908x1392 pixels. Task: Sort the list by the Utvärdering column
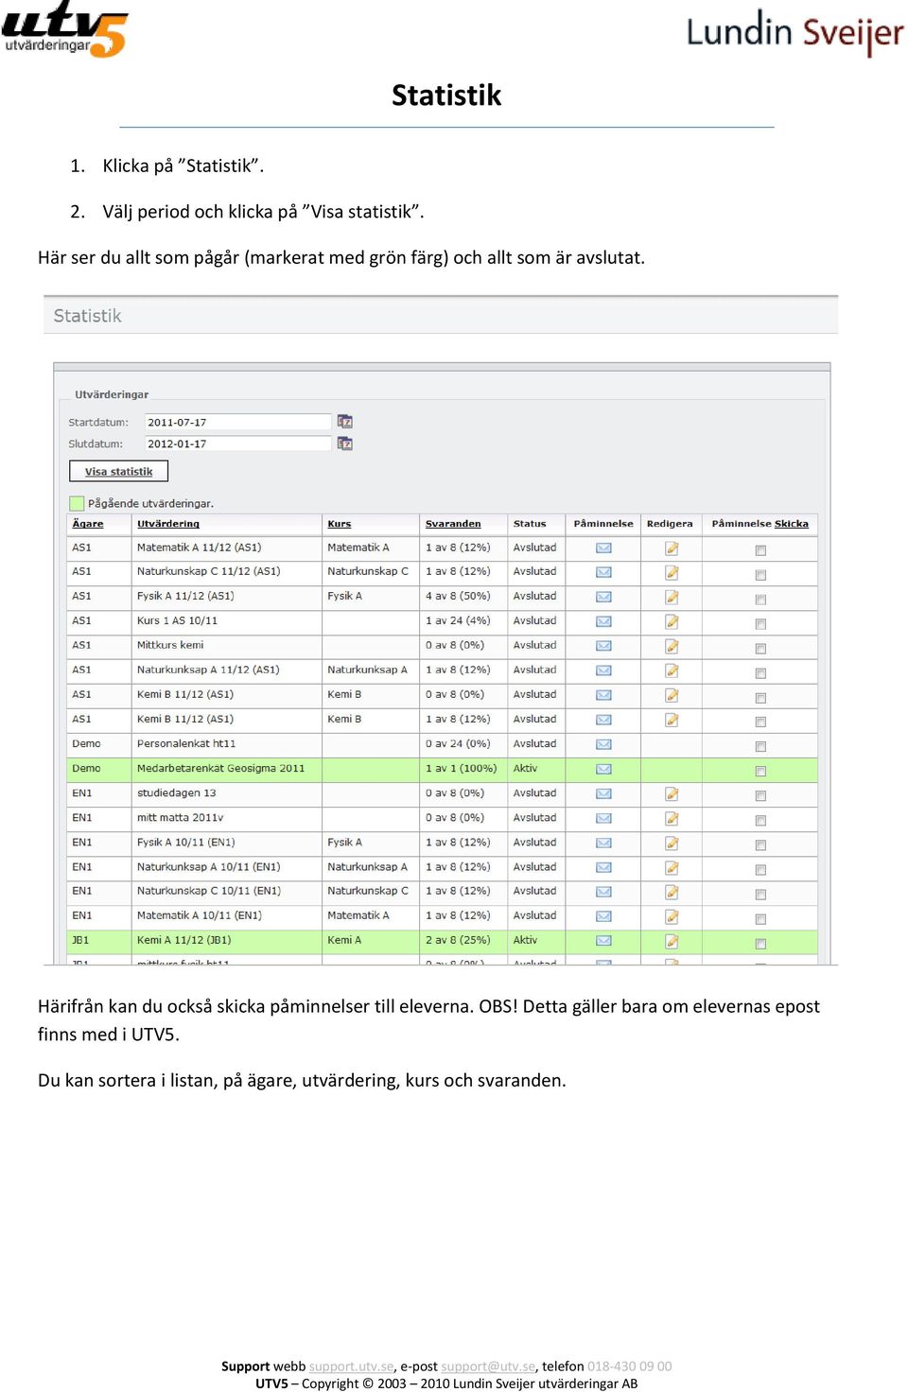pos(168,524)
